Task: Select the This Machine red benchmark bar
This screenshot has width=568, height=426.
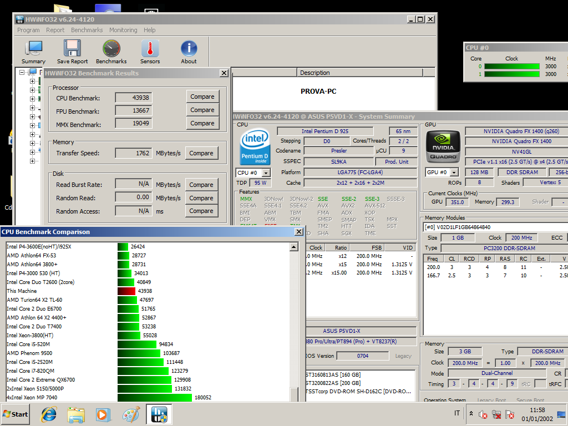Action: [x=126, y=291]
